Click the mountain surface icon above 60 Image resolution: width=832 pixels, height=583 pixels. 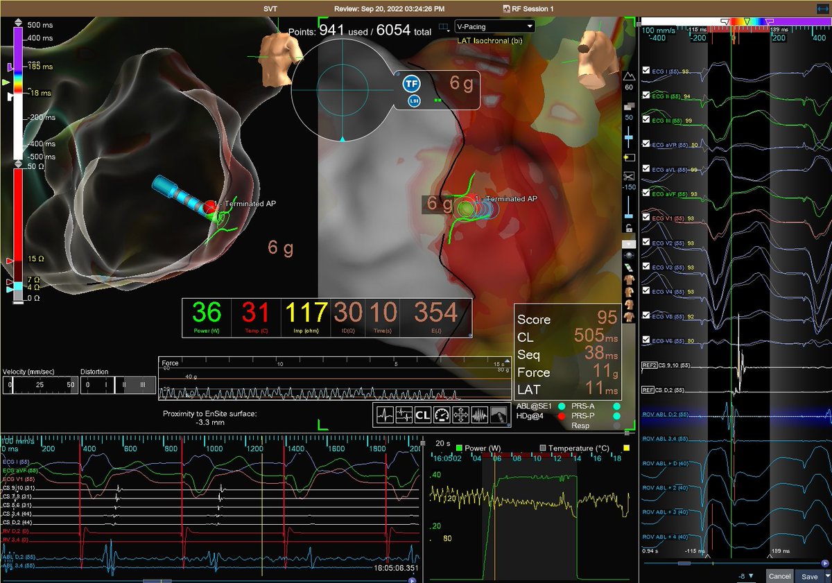click(x=629, y=76)
